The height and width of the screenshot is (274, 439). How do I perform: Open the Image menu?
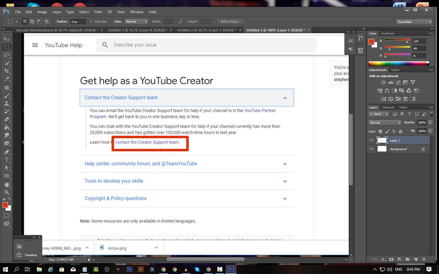42,12
